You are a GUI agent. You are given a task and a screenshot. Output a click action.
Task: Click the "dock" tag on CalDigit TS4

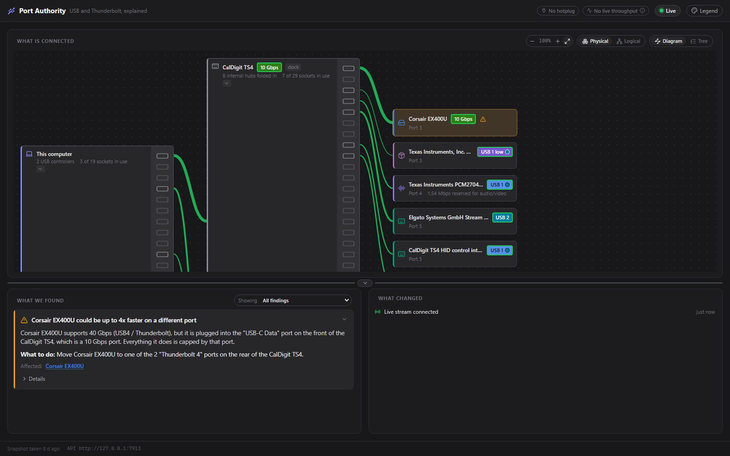tap(293, 67)
